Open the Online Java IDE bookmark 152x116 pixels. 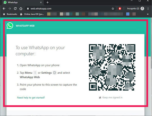tap(32, 14)
